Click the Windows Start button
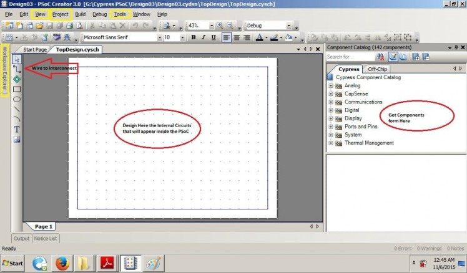Screen dimensions: 467x273 click(12, 263)
